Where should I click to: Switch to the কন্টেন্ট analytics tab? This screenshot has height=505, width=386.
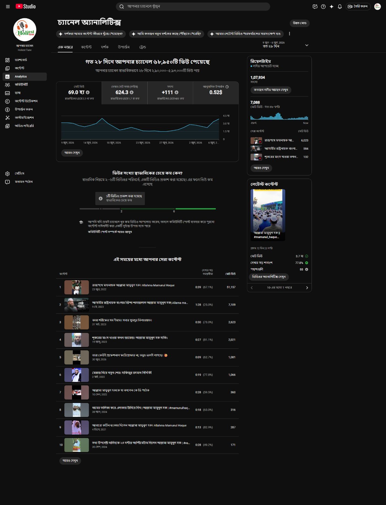pyautogui.click(x=86, y=47)
